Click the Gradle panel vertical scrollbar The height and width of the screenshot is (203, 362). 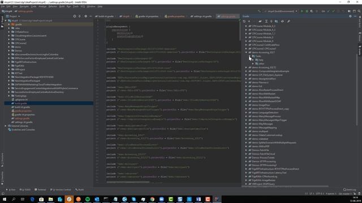pos(356,90)
